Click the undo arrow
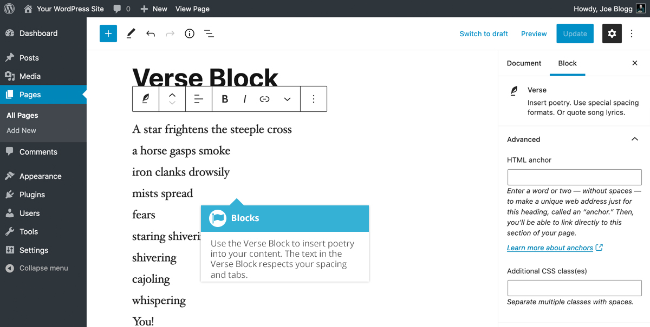This screenshot has width=650, height=327. click(150, 34)
